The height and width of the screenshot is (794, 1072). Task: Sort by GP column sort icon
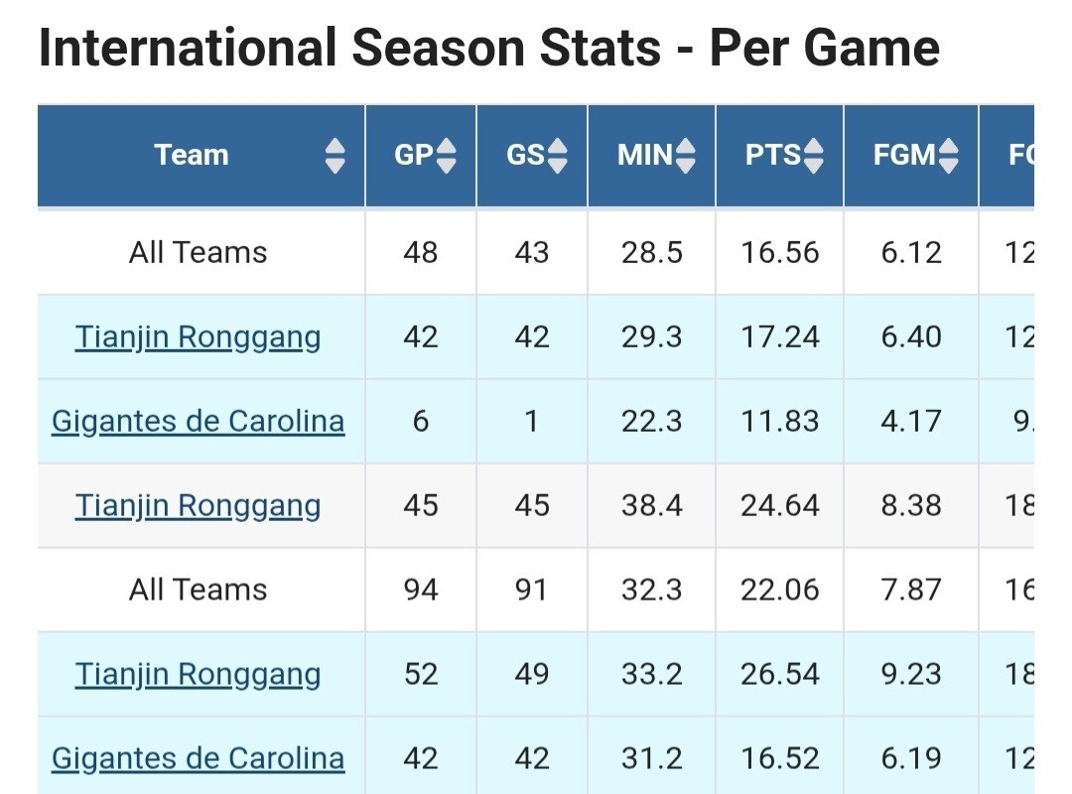[x=446, y=155]
